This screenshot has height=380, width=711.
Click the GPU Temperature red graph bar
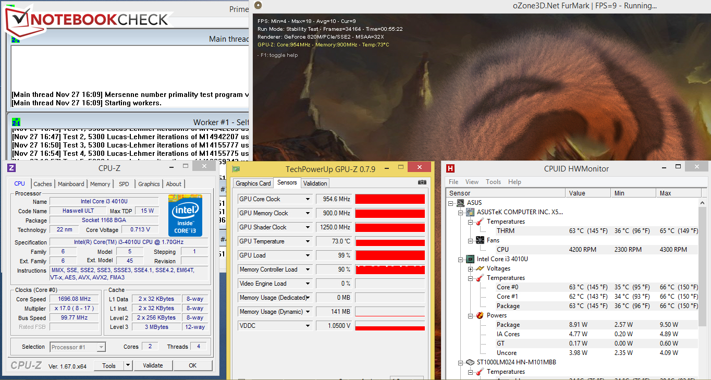click(x=390, y=241)
